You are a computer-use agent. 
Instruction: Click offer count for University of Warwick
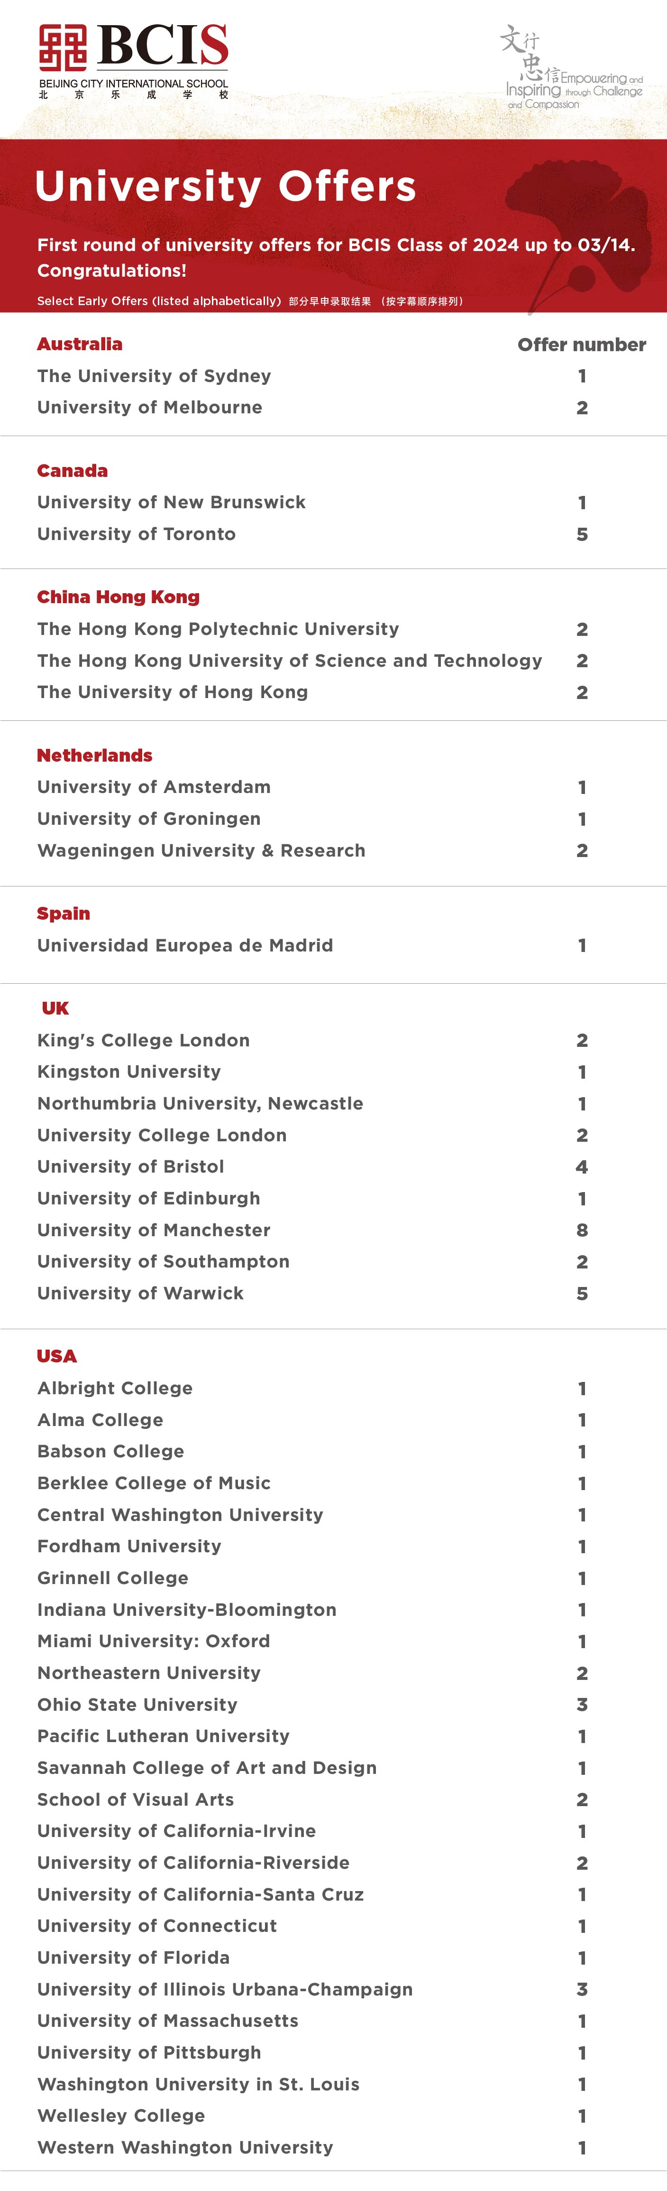582,1294
